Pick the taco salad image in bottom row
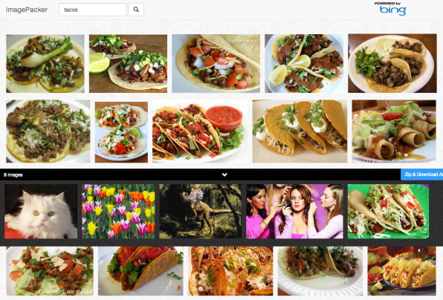This screenshot has height=300, width=443. 50,271
